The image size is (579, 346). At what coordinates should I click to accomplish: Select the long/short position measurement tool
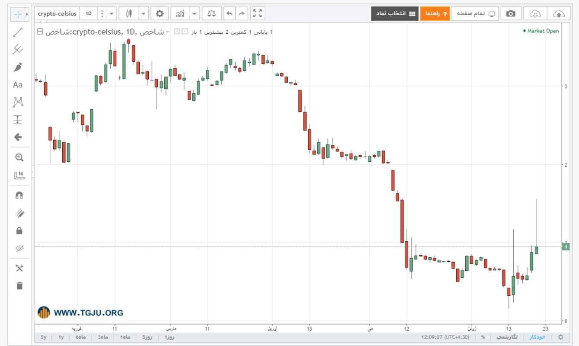[x=18, y=120]
